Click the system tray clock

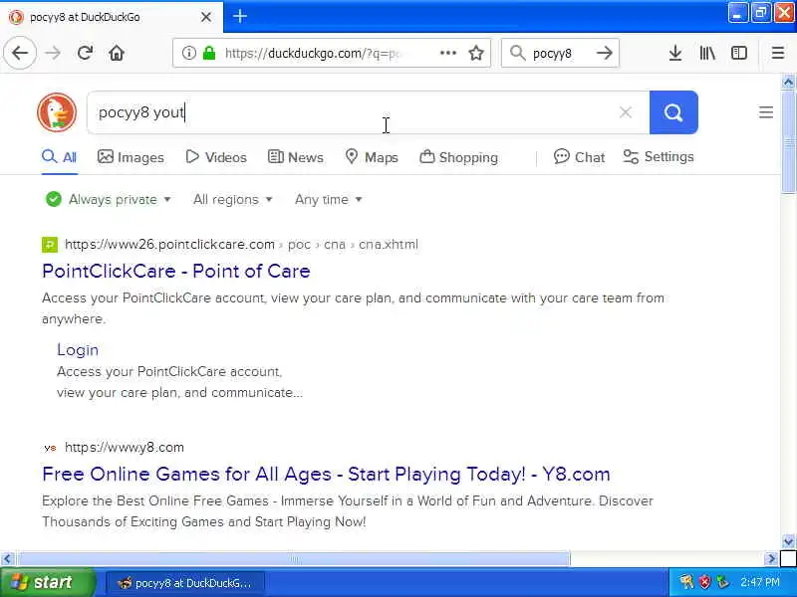760,582
